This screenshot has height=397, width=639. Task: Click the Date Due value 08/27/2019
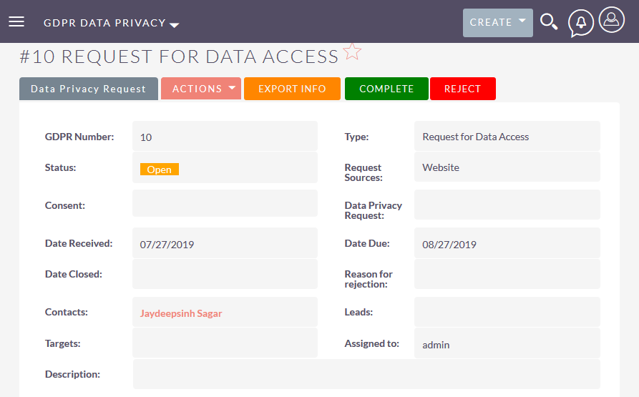[449, 245]
